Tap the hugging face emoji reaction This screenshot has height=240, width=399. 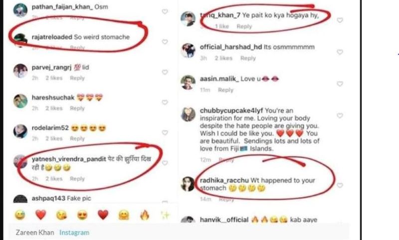(x=124, y=215)
